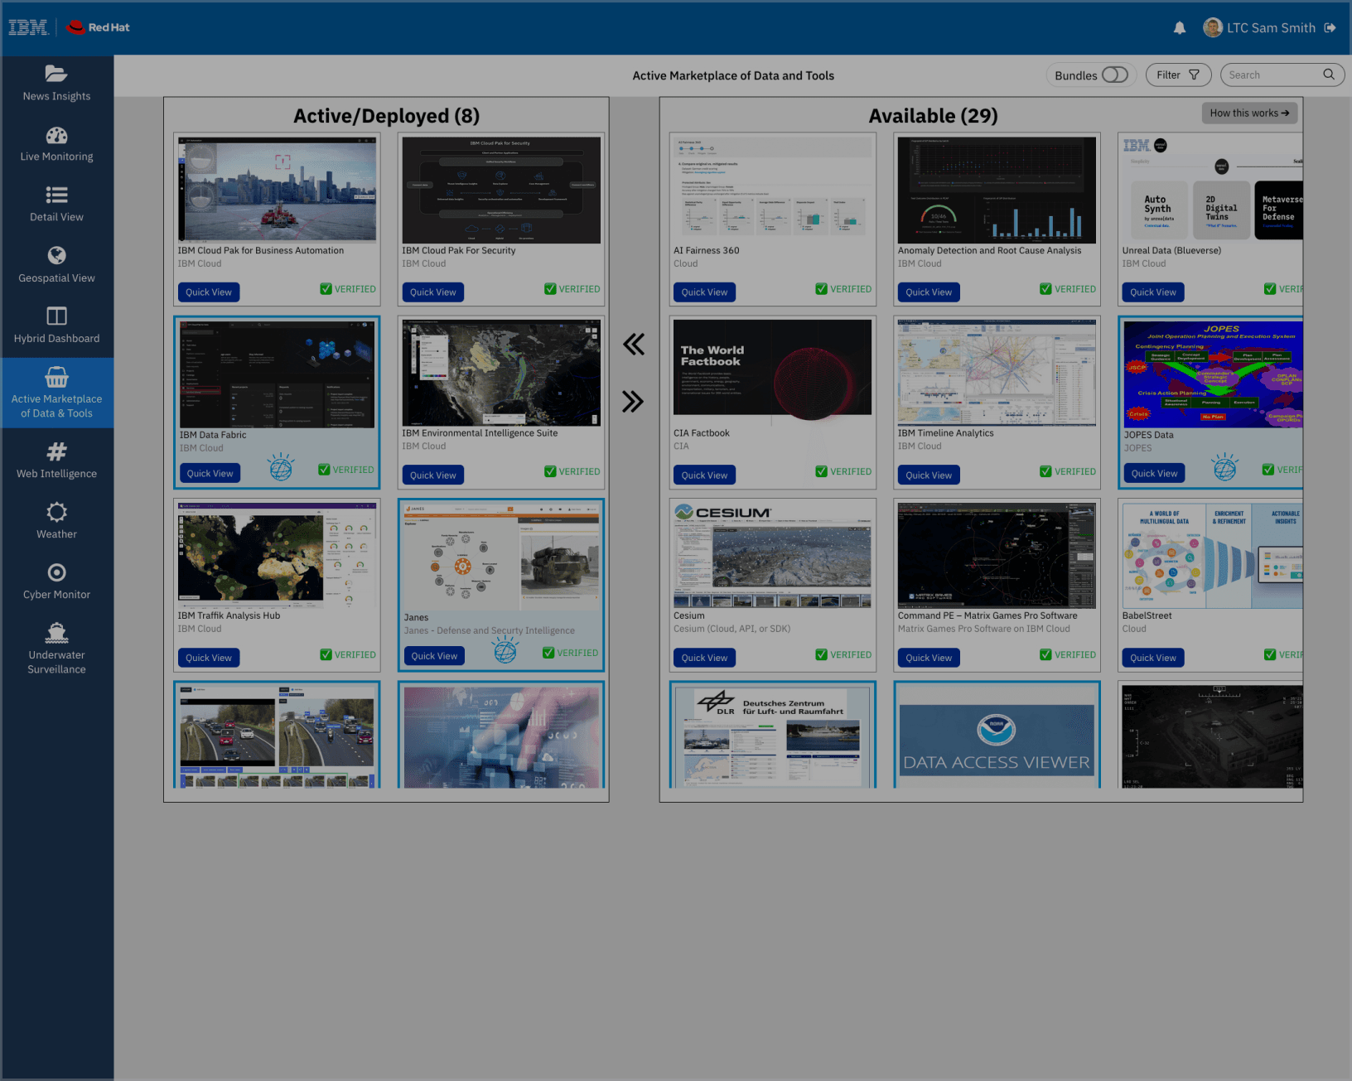Image resolution: width=1352 pixels, height=1081 pixels.
Task: Click the notification bell icon
Action: 1180,28
